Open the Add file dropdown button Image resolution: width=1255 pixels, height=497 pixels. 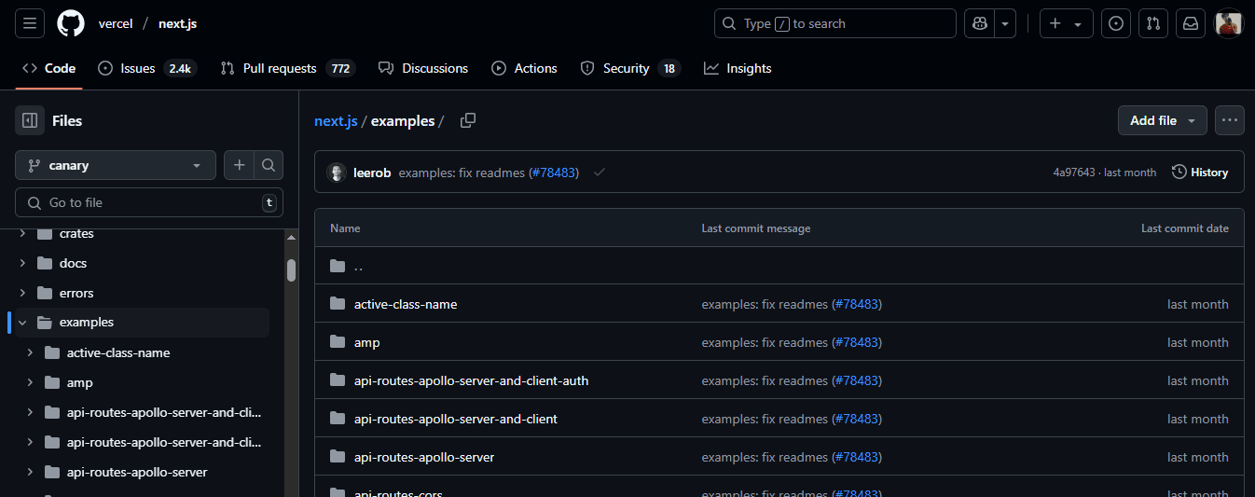tap(1163, 120)
